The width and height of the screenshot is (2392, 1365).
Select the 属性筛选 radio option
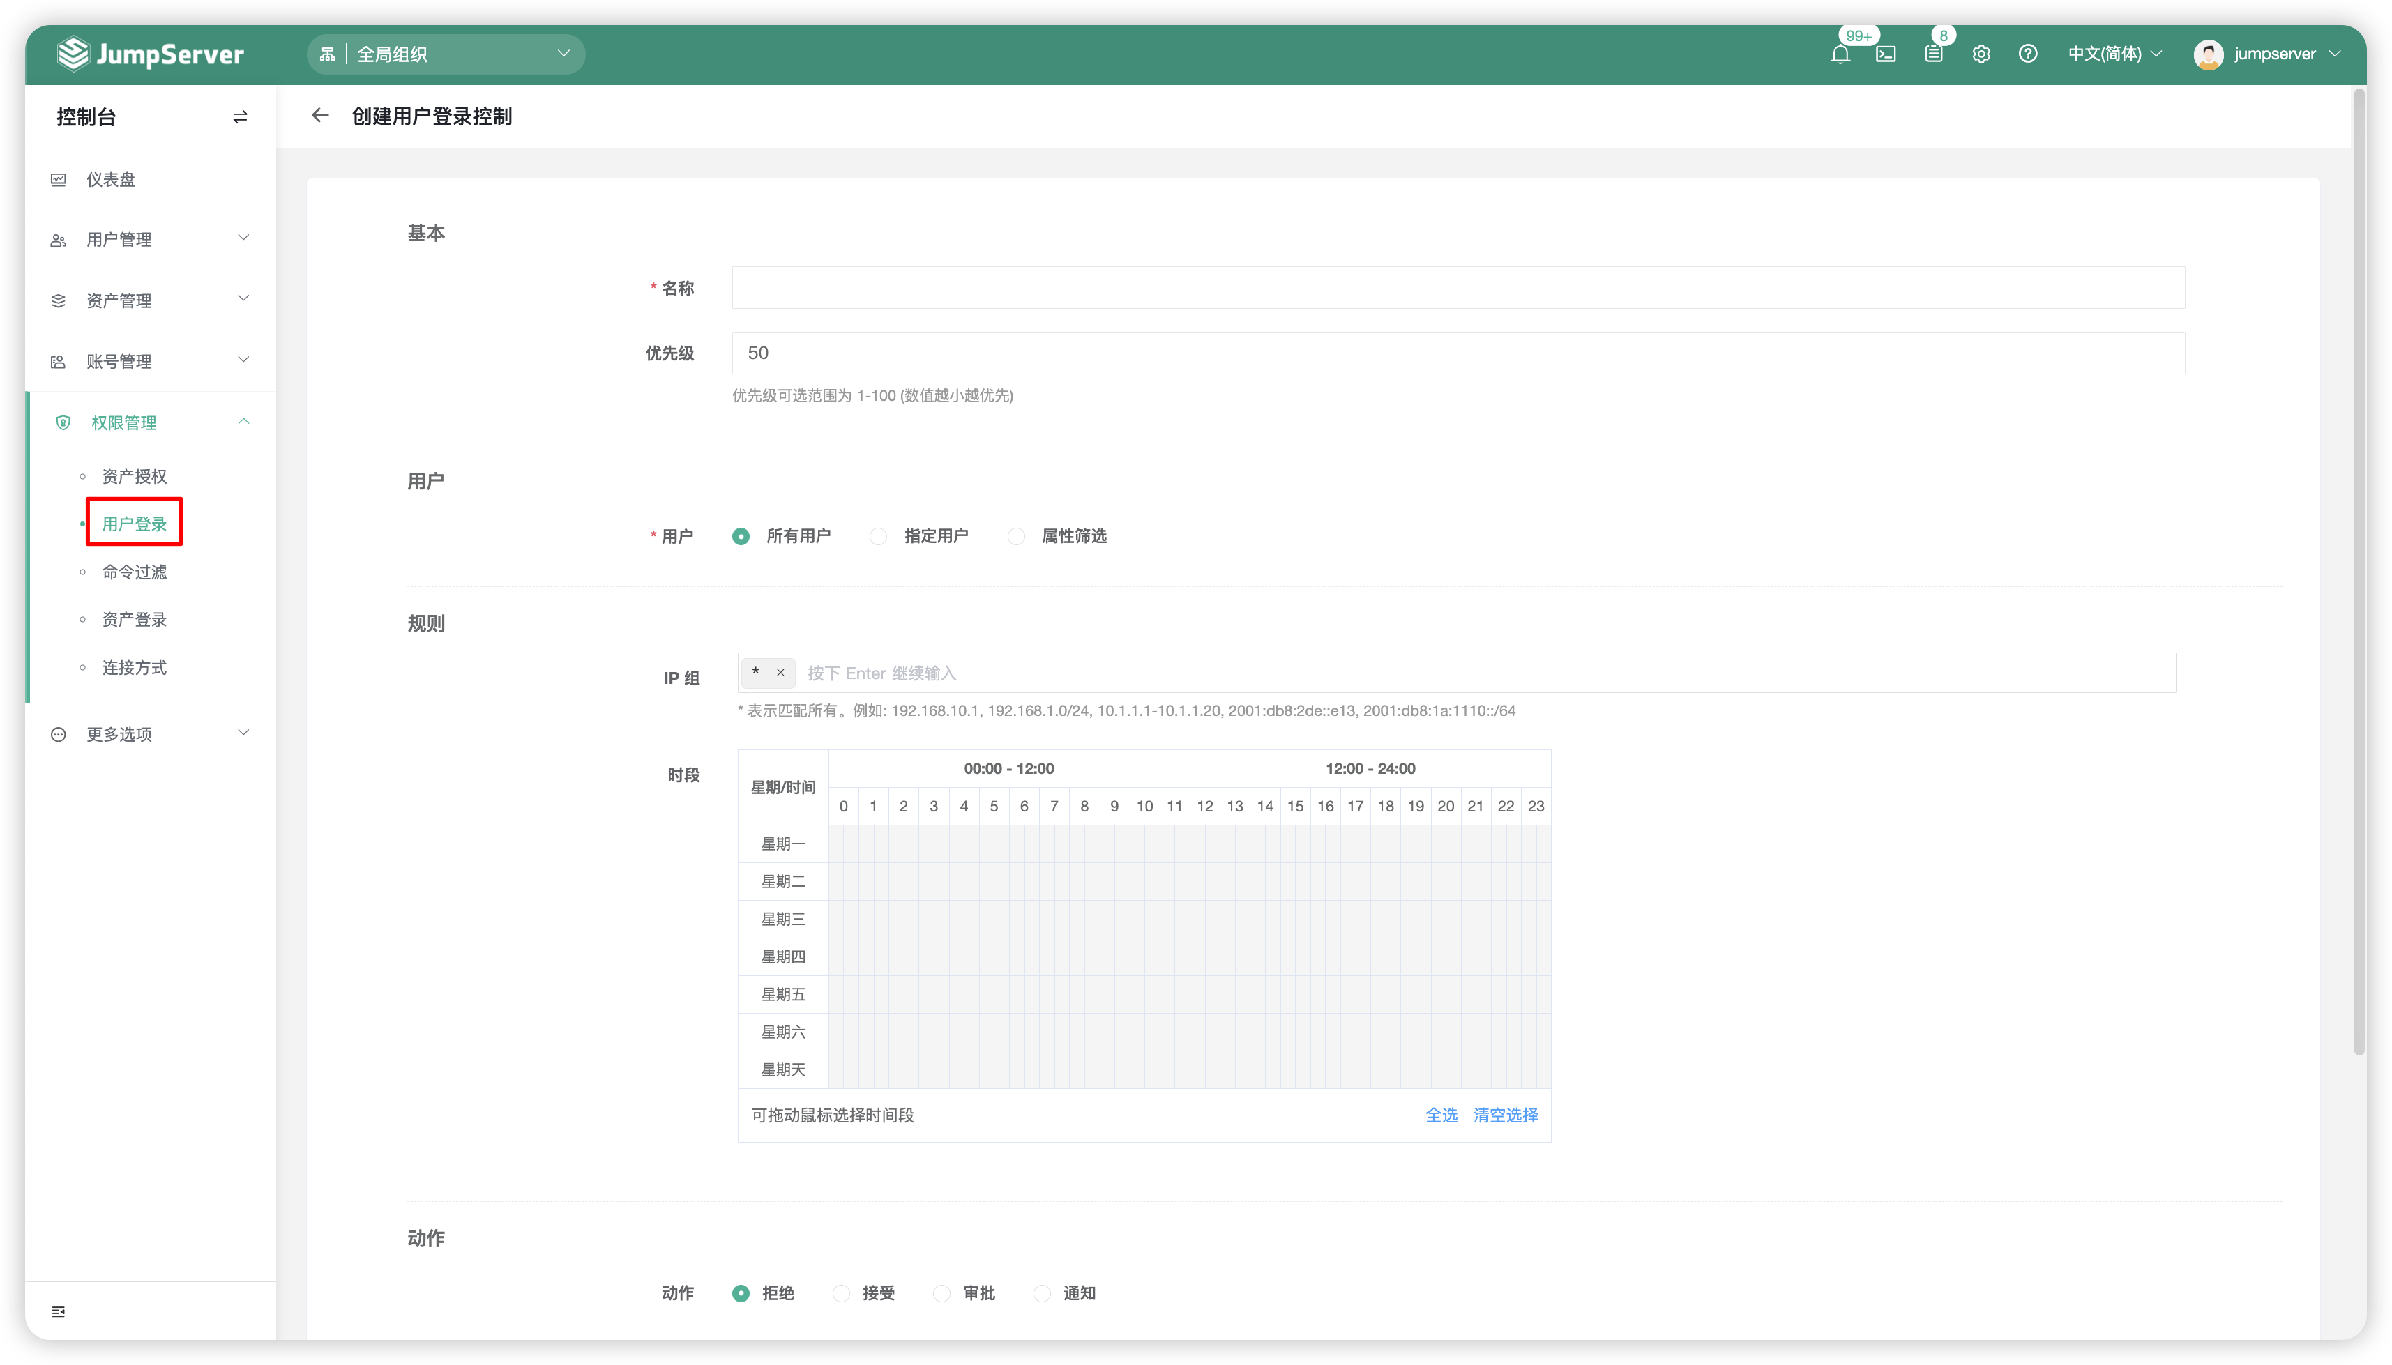tap(1015, 536)
